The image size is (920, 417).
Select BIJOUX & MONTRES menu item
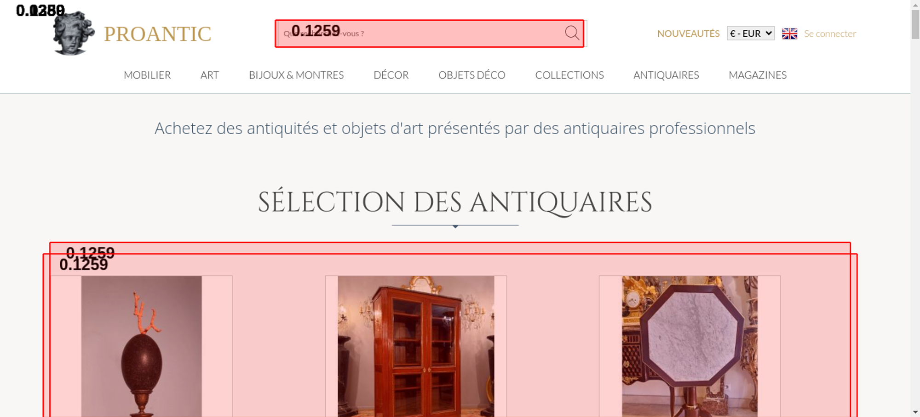coord(296,75)
